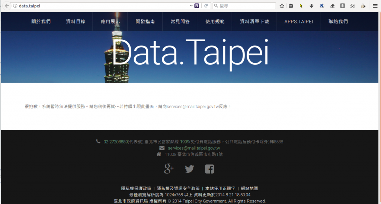This screenshot has width=381, height=204.
Task: Open the Twitter social icon
Action: (189, 169)
